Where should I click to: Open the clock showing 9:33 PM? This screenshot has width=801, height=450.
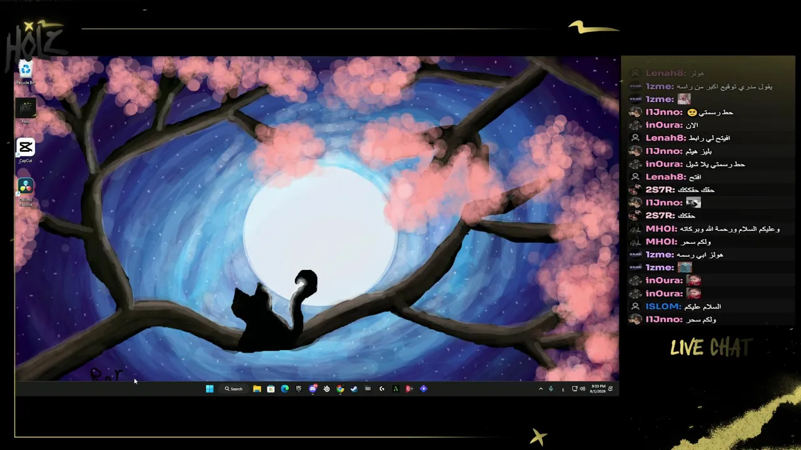(598, 389)
